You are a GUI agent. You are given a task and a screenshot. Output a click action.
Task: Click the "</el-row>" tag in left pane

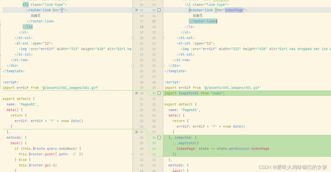20,60
